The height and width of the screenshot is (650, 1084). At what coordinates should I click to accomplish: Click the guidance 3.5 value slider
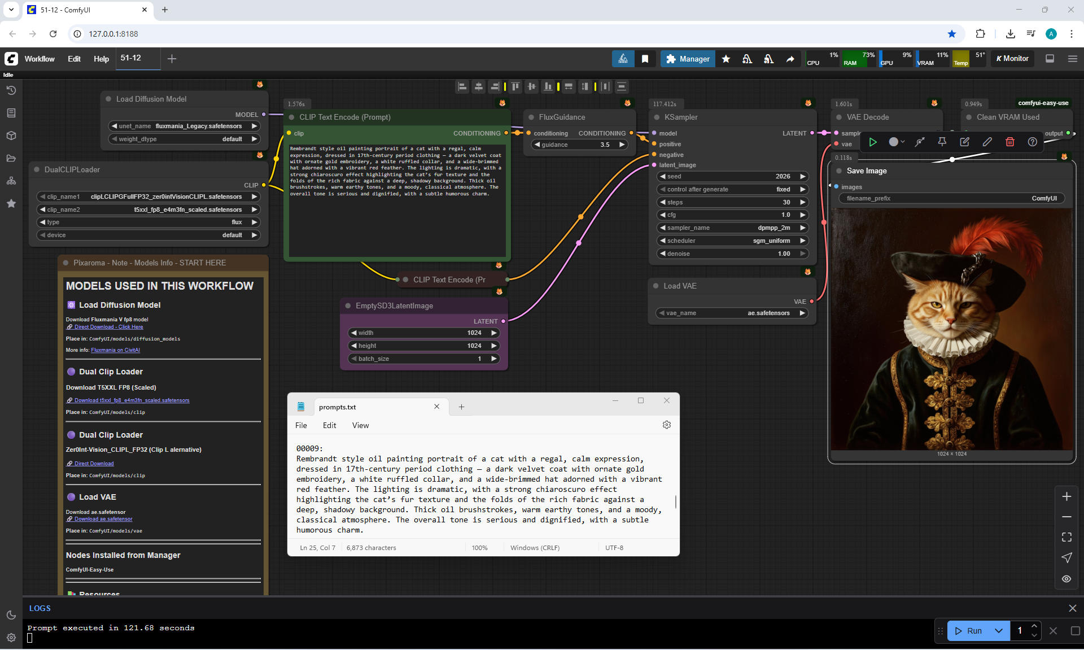(580, 145)
